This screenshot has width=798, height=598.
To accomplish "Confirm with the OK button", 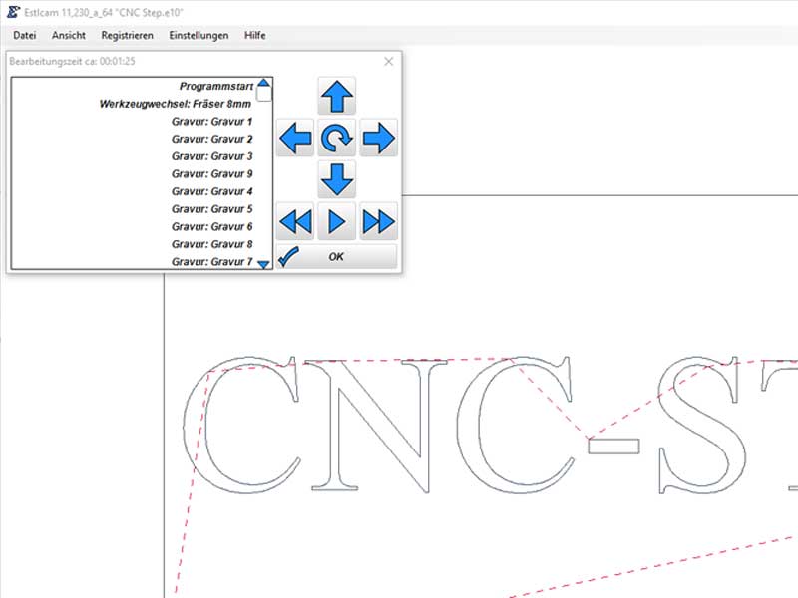I will (336, 257).
